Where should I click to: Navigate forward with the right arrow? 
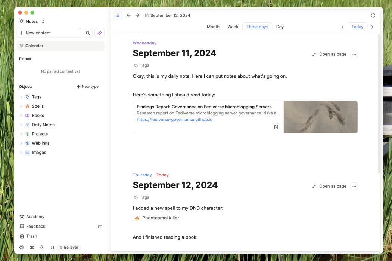(x=137, y=15)
